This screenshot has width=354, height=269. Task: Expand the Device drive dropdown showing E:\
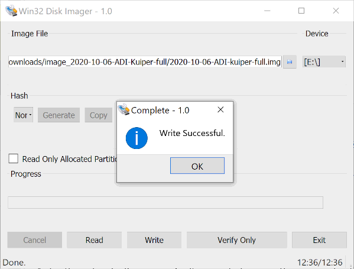[x=324, y=61]
